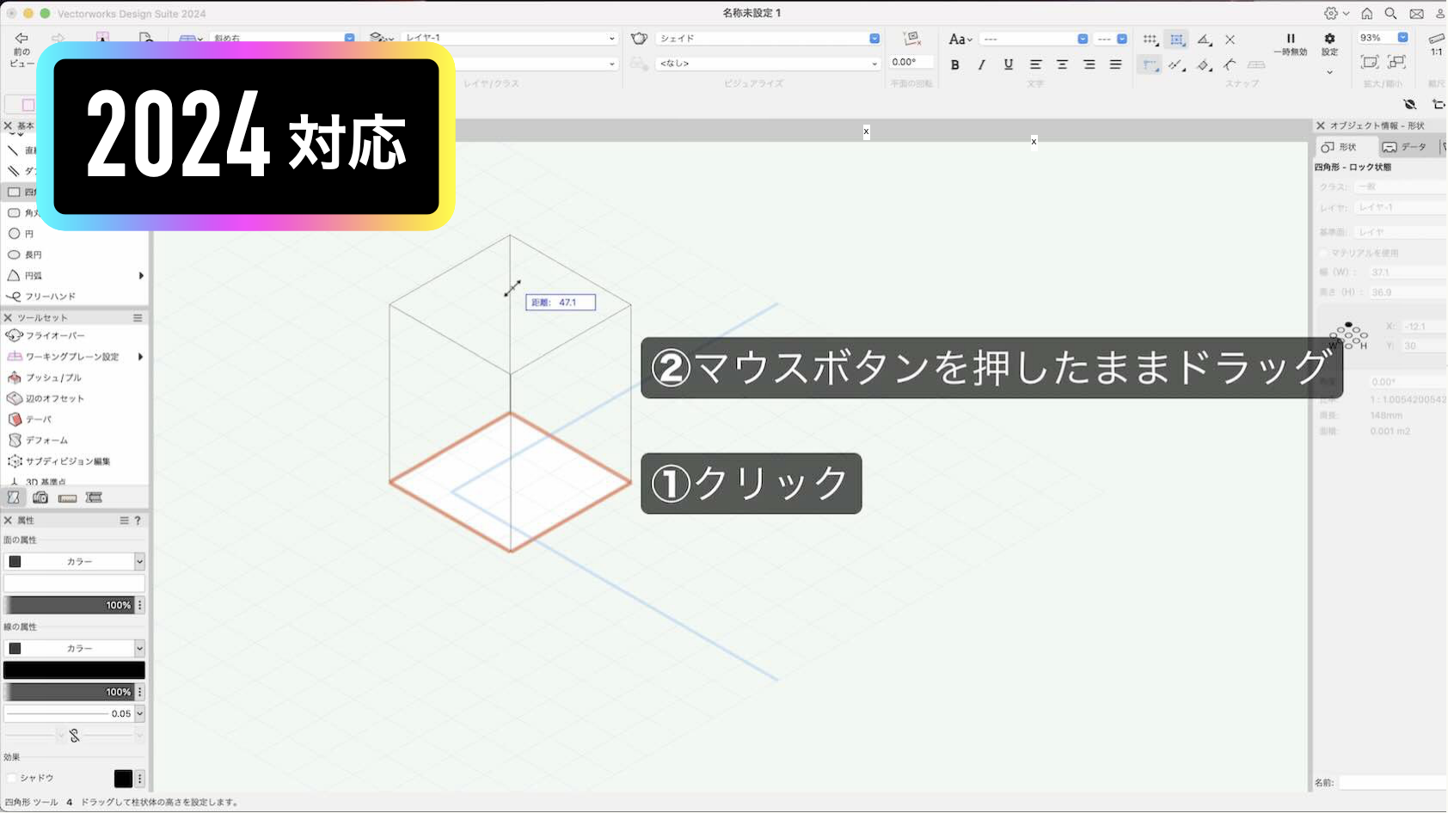Open the active layer レイヤ-1 dropdown
Image resolution: width=1448 pixels, height=813 pixels.
pyautogui.click(x=510, y=39)
